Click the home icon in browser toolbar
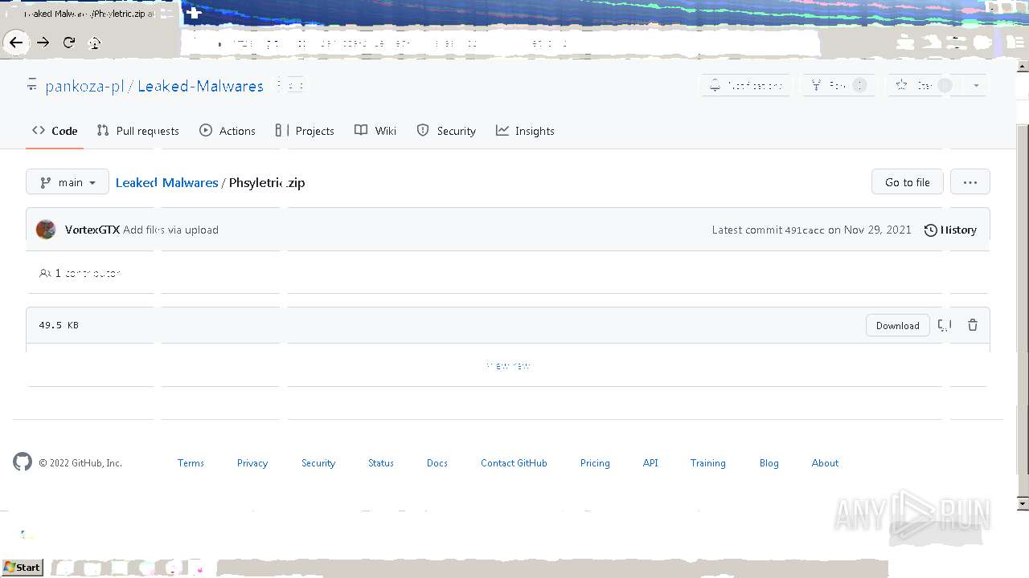This screenshot has height=578, width=1029. pos(94,43)
